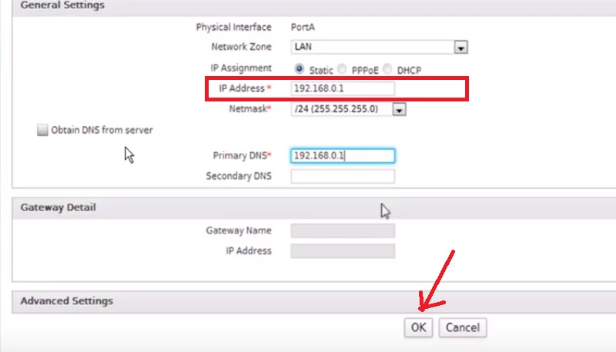Open the Network Zone dropdown showing LAN

pos(460,48)
